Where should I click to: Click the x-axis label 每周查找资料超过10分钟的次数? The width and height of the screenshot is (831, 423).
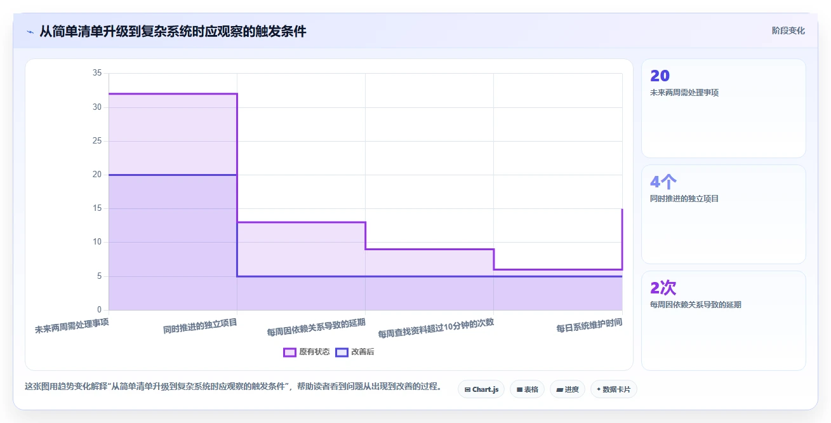tap(435, 328)
